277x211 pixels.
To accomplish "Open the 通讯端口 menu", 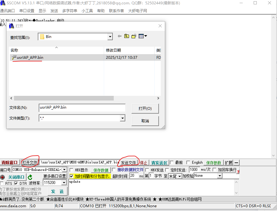I will point(7,11).
